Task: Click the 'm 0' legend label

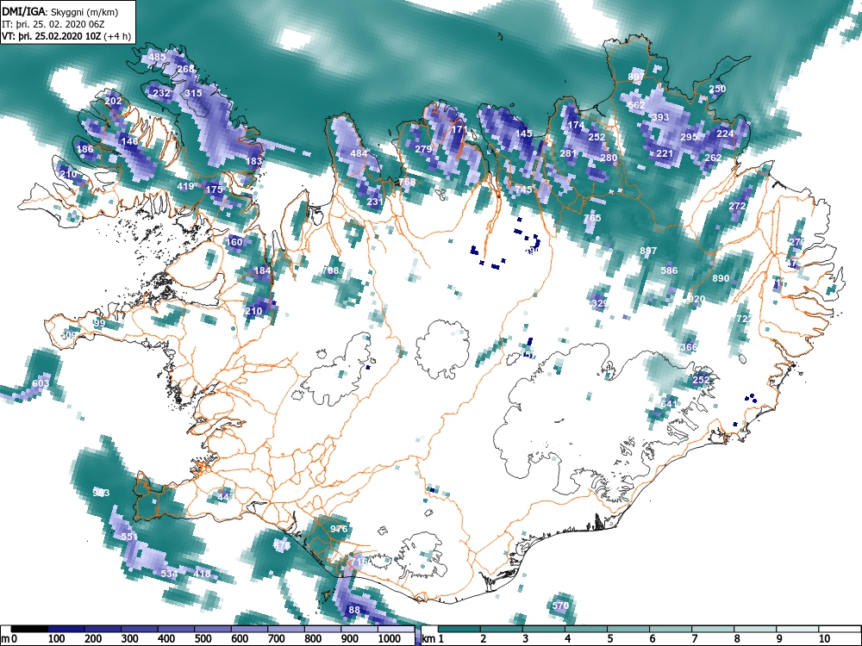Action: pos(9,638)
